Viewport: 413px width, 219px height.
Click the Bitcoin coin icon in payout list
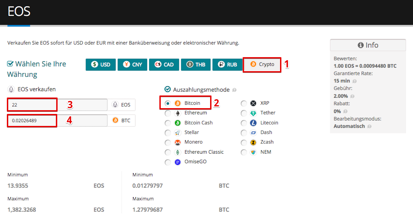click(178, 103)
